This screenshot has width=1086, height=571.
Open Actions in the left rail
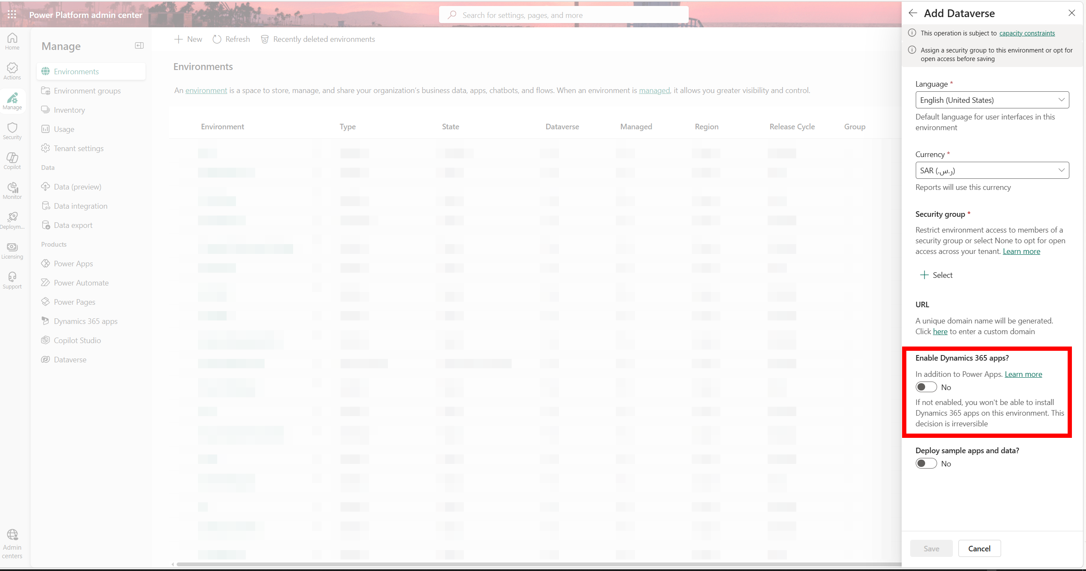coord(12,71)
